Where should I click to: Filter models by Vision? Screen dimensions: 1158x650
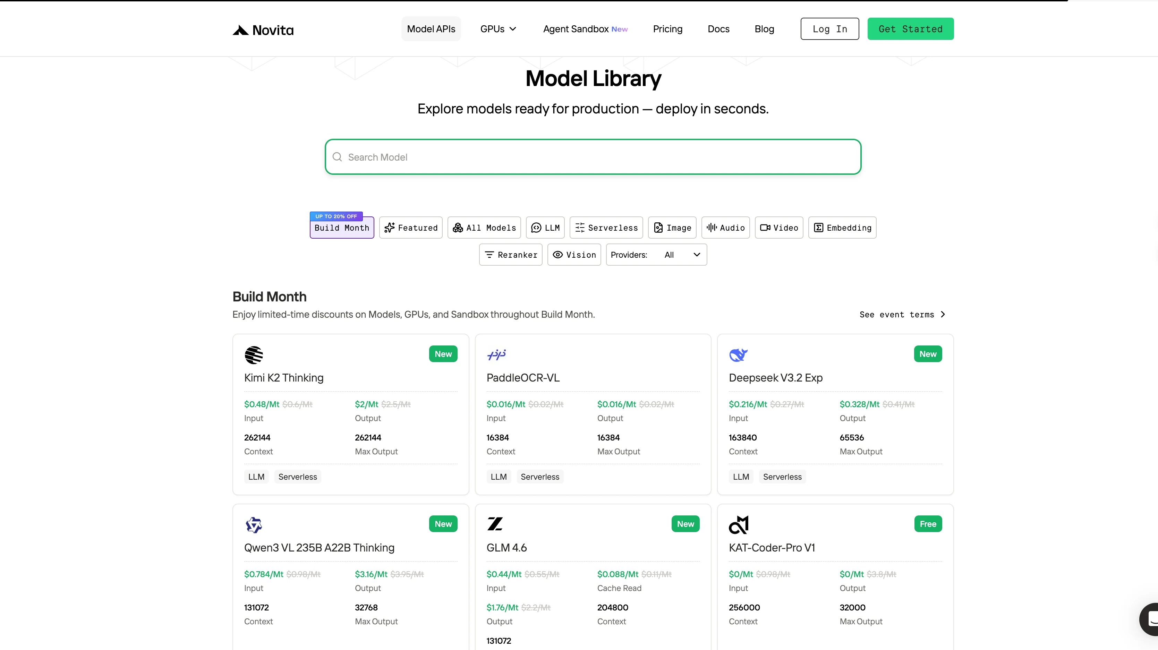pos(574,255)
